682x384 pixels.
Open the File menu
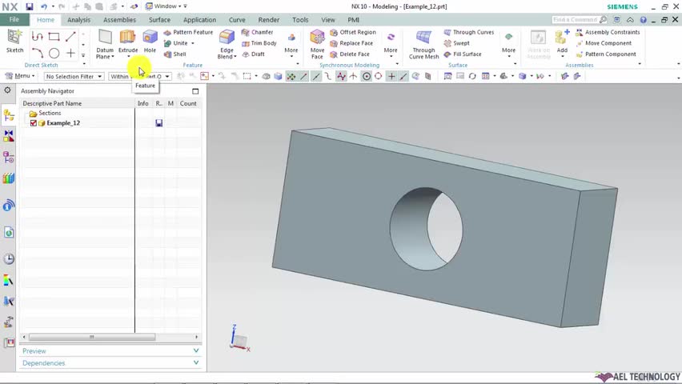point(14,20)
